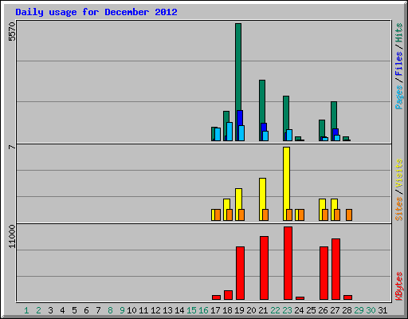Click the green day label "23" on x-axis
408x319 pixels.
pos(287,310)
